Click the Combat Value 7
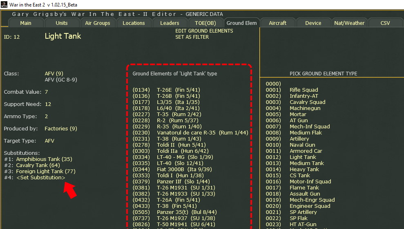Screen dimensions: 404x229 47,92
